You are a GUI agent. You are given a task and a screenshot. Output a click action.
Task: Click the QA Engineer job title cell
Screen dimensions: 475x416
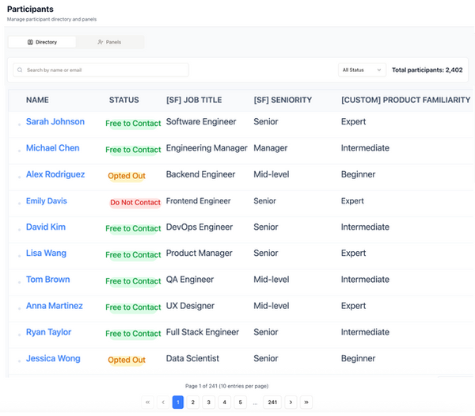point(190,280)
